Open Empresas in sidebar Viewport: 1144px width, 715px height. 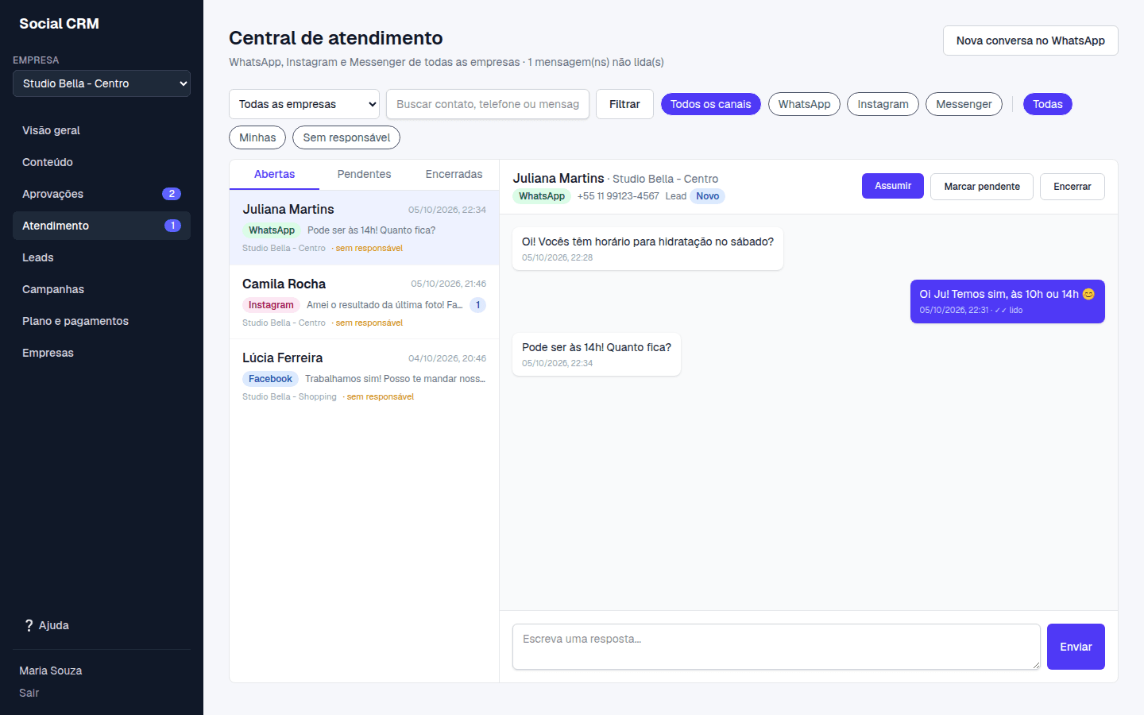click(102, 353)
